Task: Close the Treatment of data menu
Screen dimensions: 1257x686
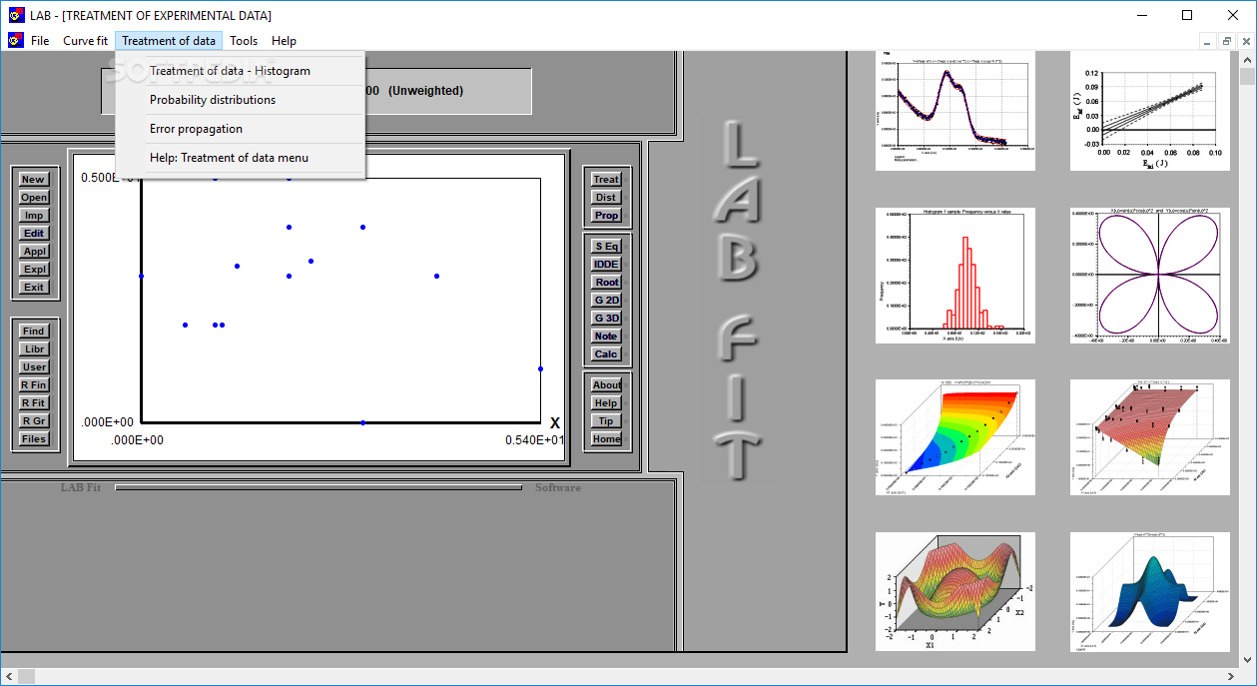Action: [169, 41]
